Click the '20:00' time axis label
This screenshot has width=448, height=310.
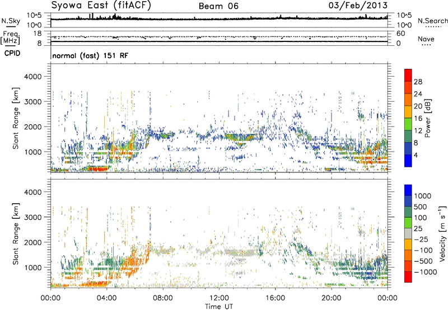click(331, 298)
